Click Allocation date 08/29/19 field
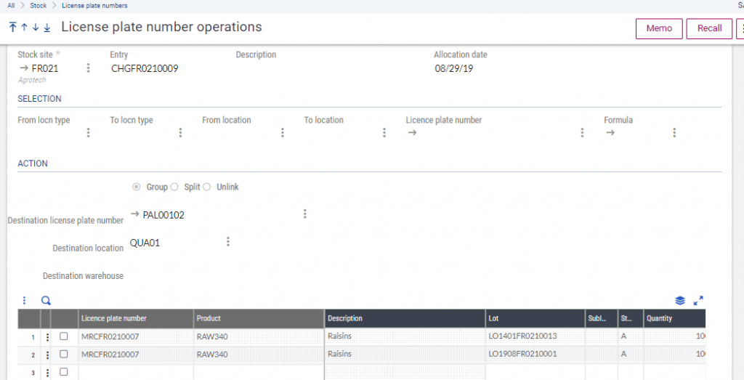 pyautogui.click(x=453, y=68)
